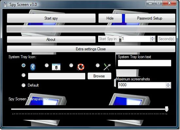Close the Spy Screen window
This screenshot has width=180, height=130.
(170, 3)
